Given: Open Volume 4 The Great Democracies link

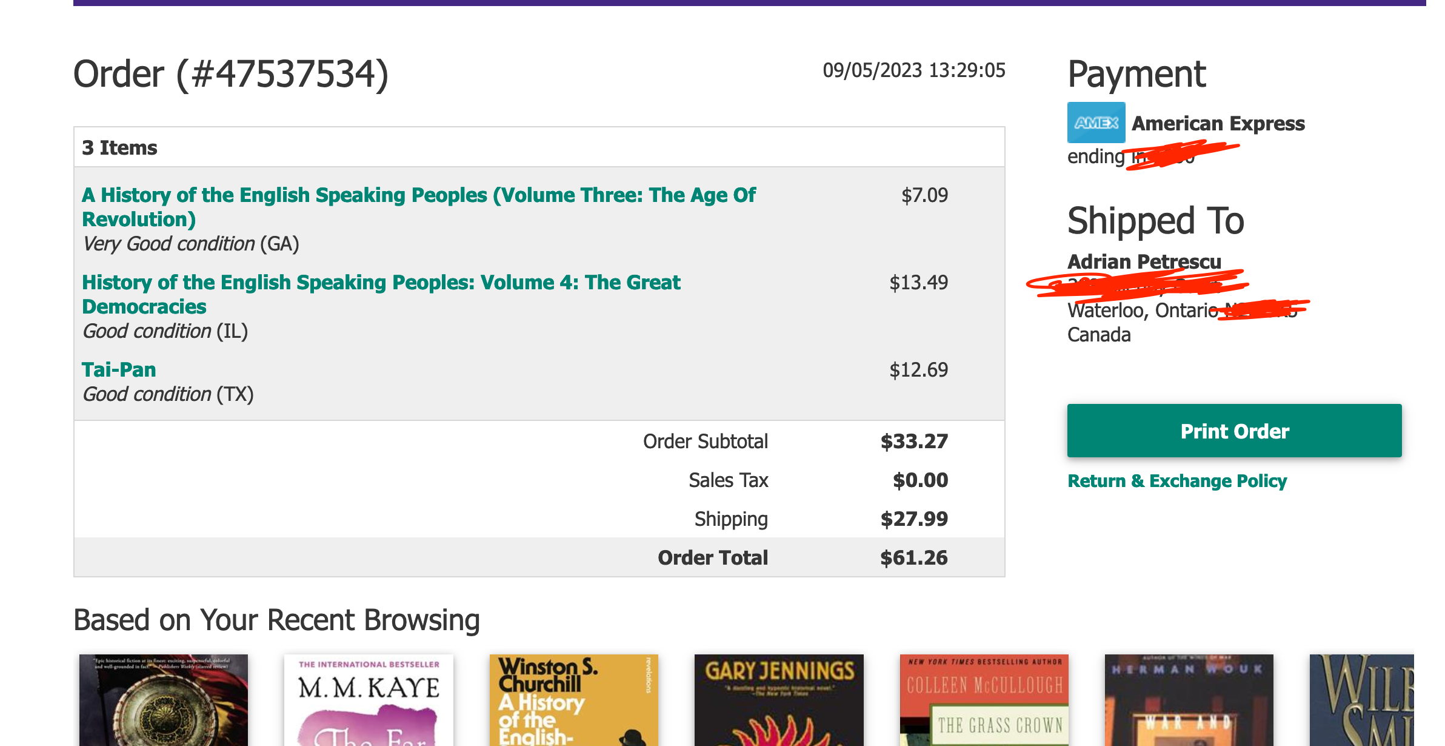Looking at the screenshot, I should (381, 294).
